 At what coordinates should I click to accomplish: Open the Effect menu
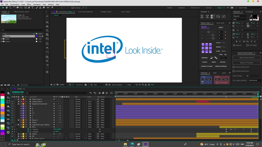click(x=29, y=5)
